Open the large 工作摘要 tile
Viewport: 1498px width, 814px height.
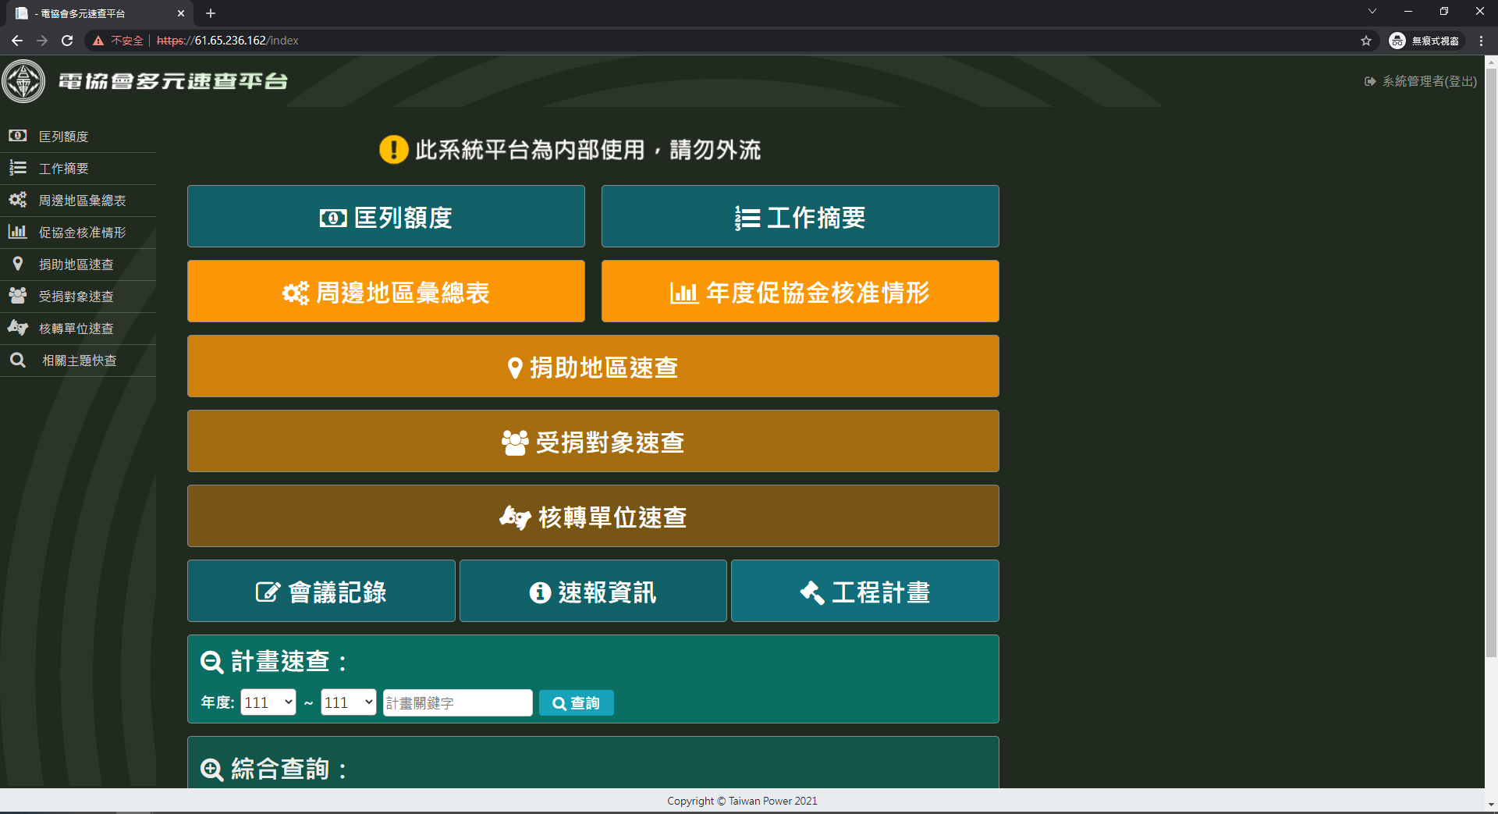coord(800,216)
